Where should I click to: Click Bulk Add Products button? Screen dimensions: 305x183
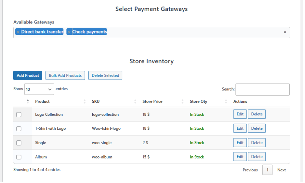(66, 76)
